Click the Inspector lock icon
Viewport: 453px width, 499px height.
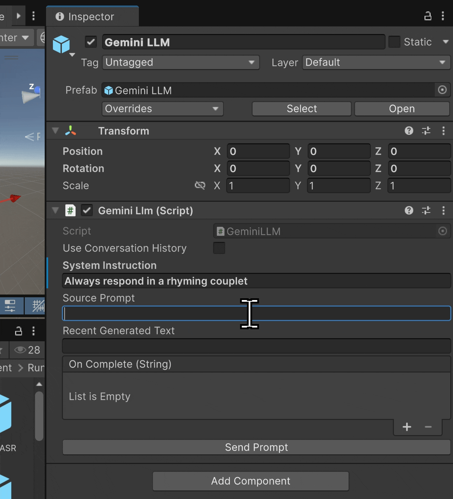428,16
